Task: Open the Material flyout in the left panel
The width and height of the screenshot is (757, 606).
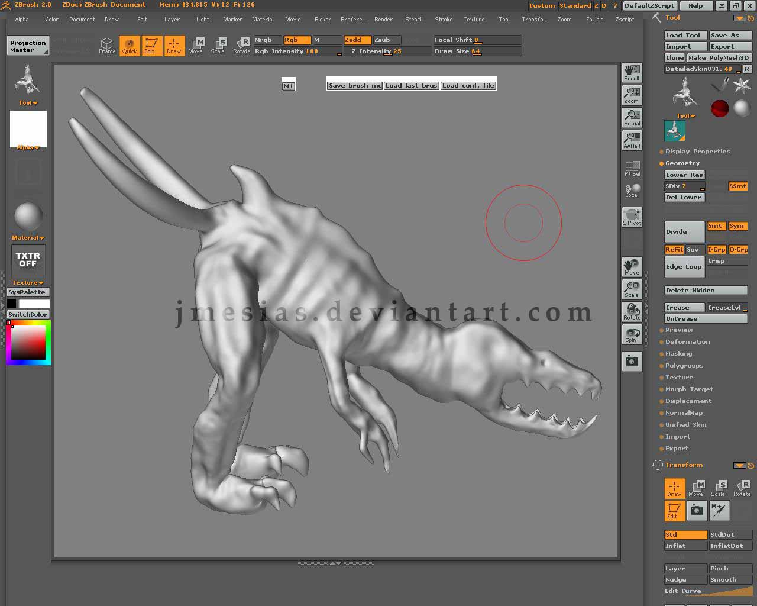Action: [x=27, y=237]
